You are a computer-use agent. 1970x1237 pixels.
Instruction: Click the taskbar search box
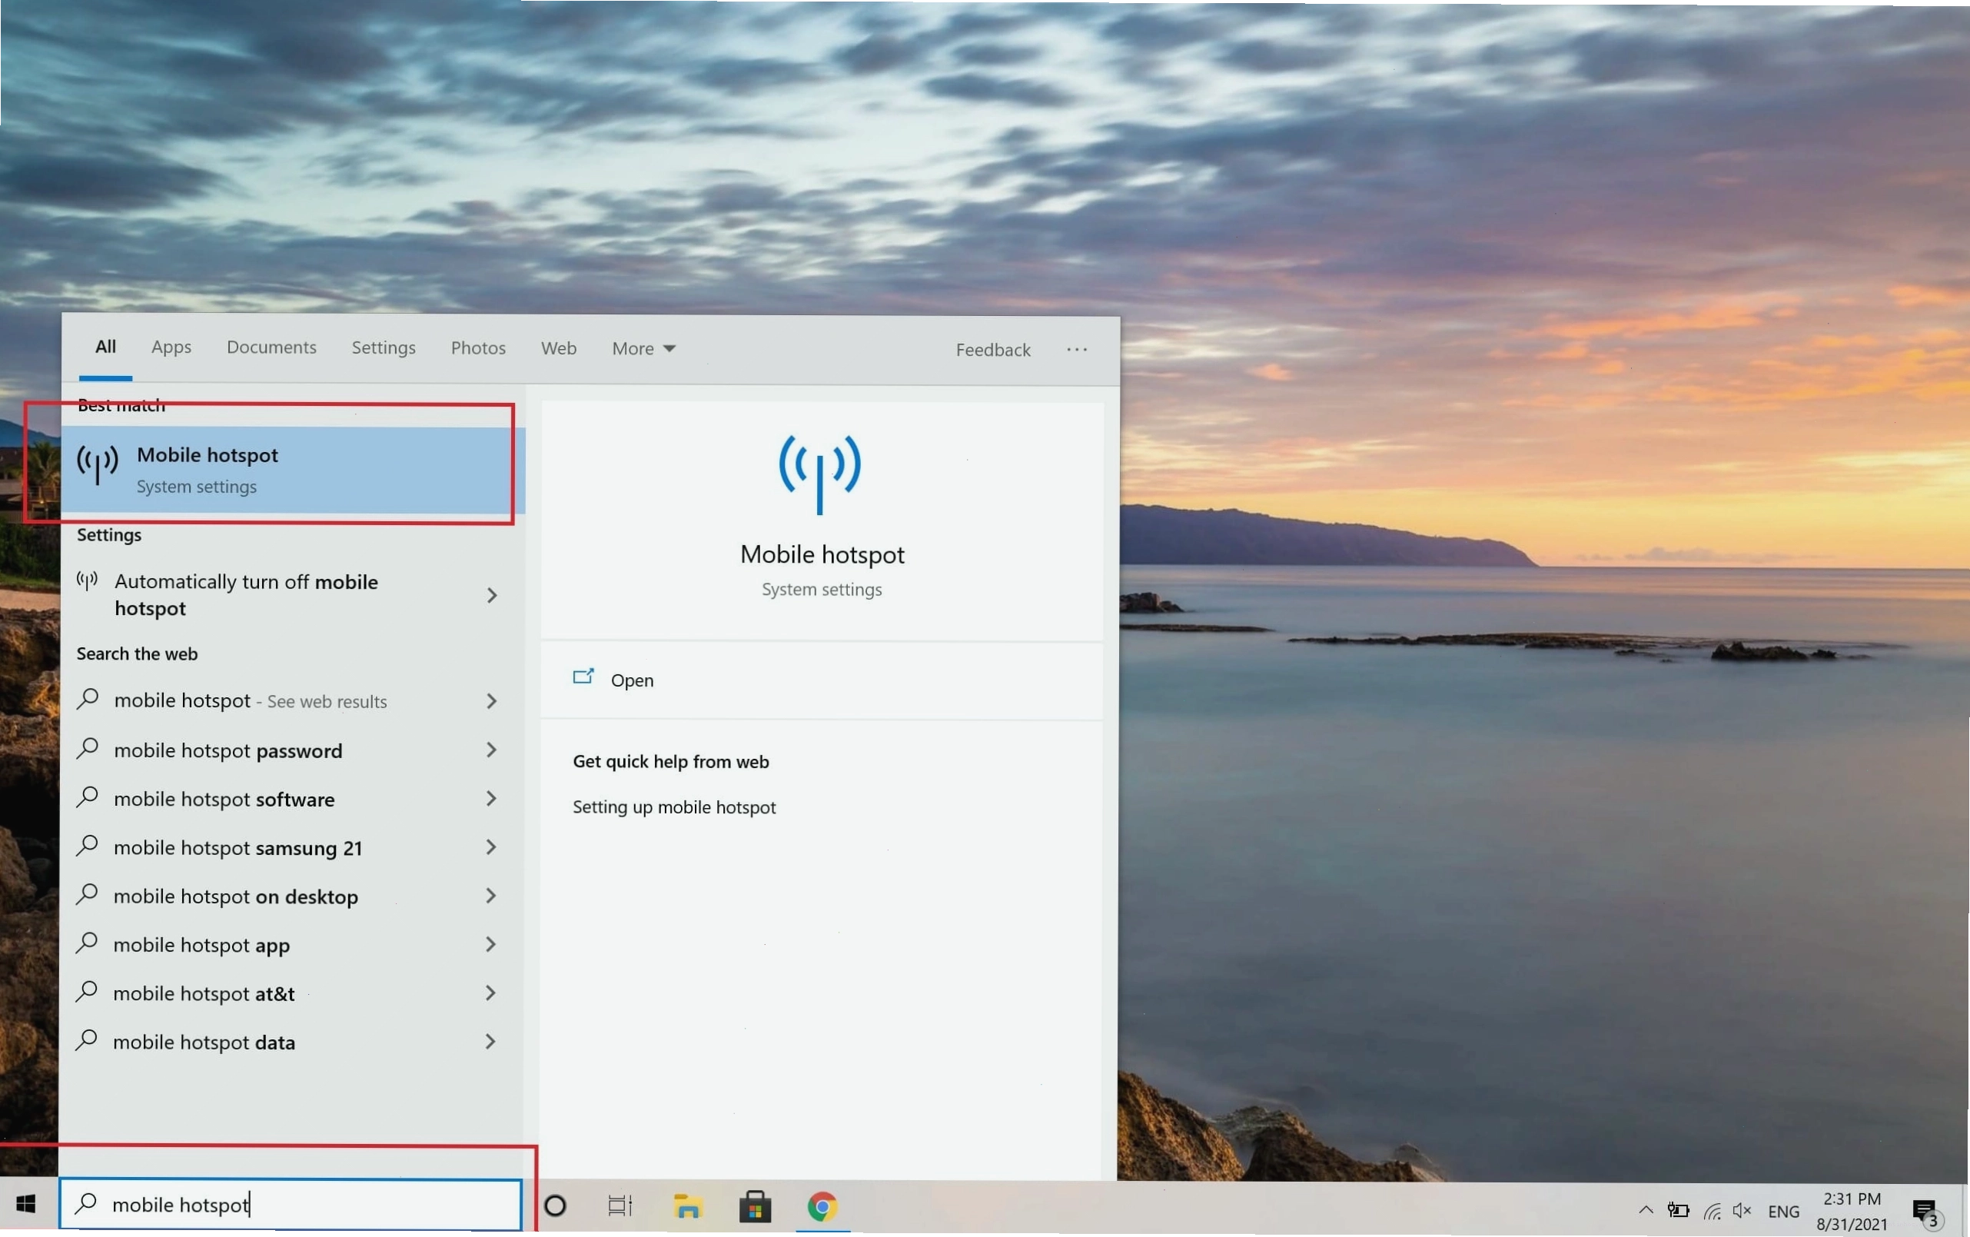291,1204
